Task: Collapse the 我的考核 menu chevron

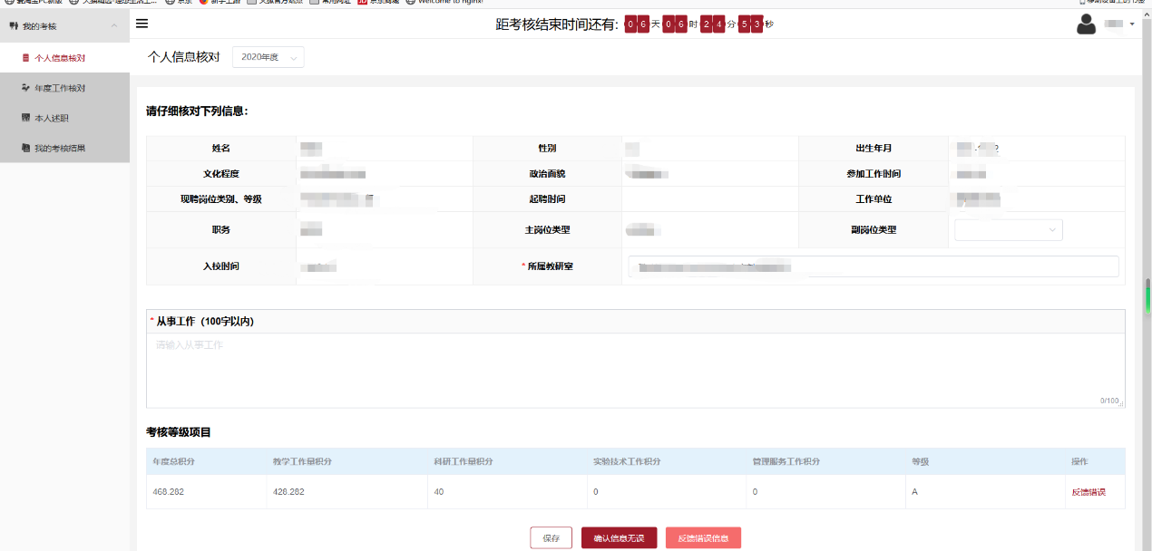Action: pos(113,26)
